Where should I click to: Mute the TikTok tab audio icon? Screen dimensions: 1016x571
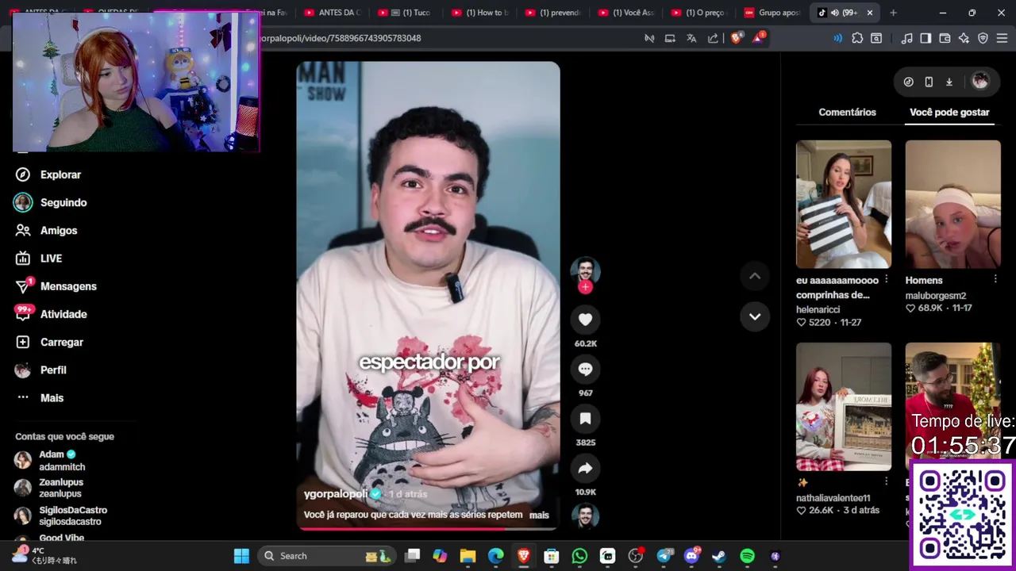pos(835,13)
